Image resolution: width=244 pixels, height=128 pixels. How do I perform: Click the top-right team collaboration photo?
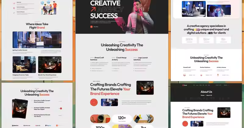click(219, 11)
